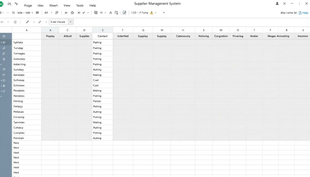This screenshot has height=177, width=310.
Task: Click the Nolving column header
Action: [x=204, y=36]
